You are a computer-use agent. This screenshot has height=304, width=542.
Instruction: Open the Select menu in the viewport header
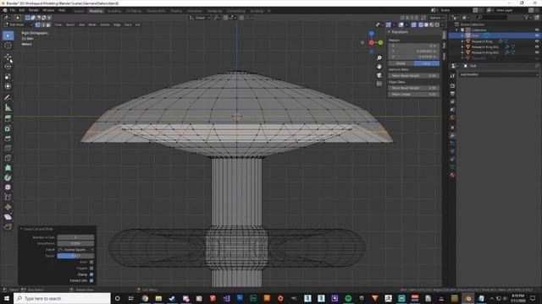point(70,24)
